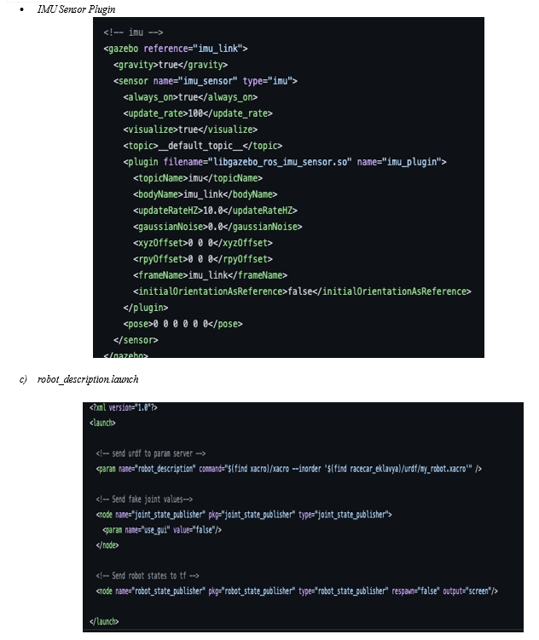The width and height of the screenshot is (539, 640).
Task: Click the topicName imu line
Action: click(x=198, y=178)
